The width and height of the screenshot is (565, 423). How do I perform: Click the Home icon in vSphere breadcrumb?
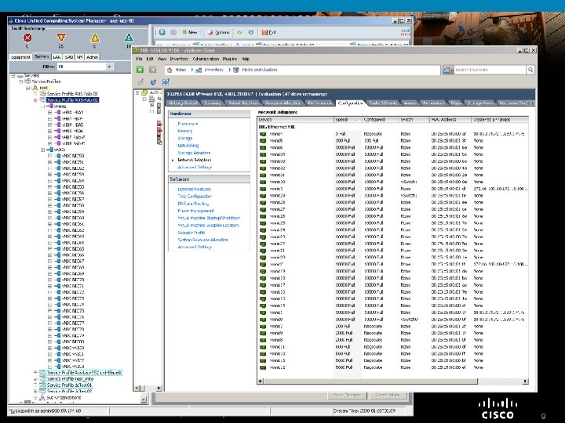[x=169, y=70]
